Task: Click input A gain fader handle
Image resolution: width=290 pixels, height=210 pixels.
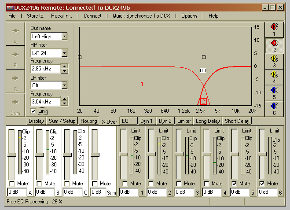Action: coord(12,155)
